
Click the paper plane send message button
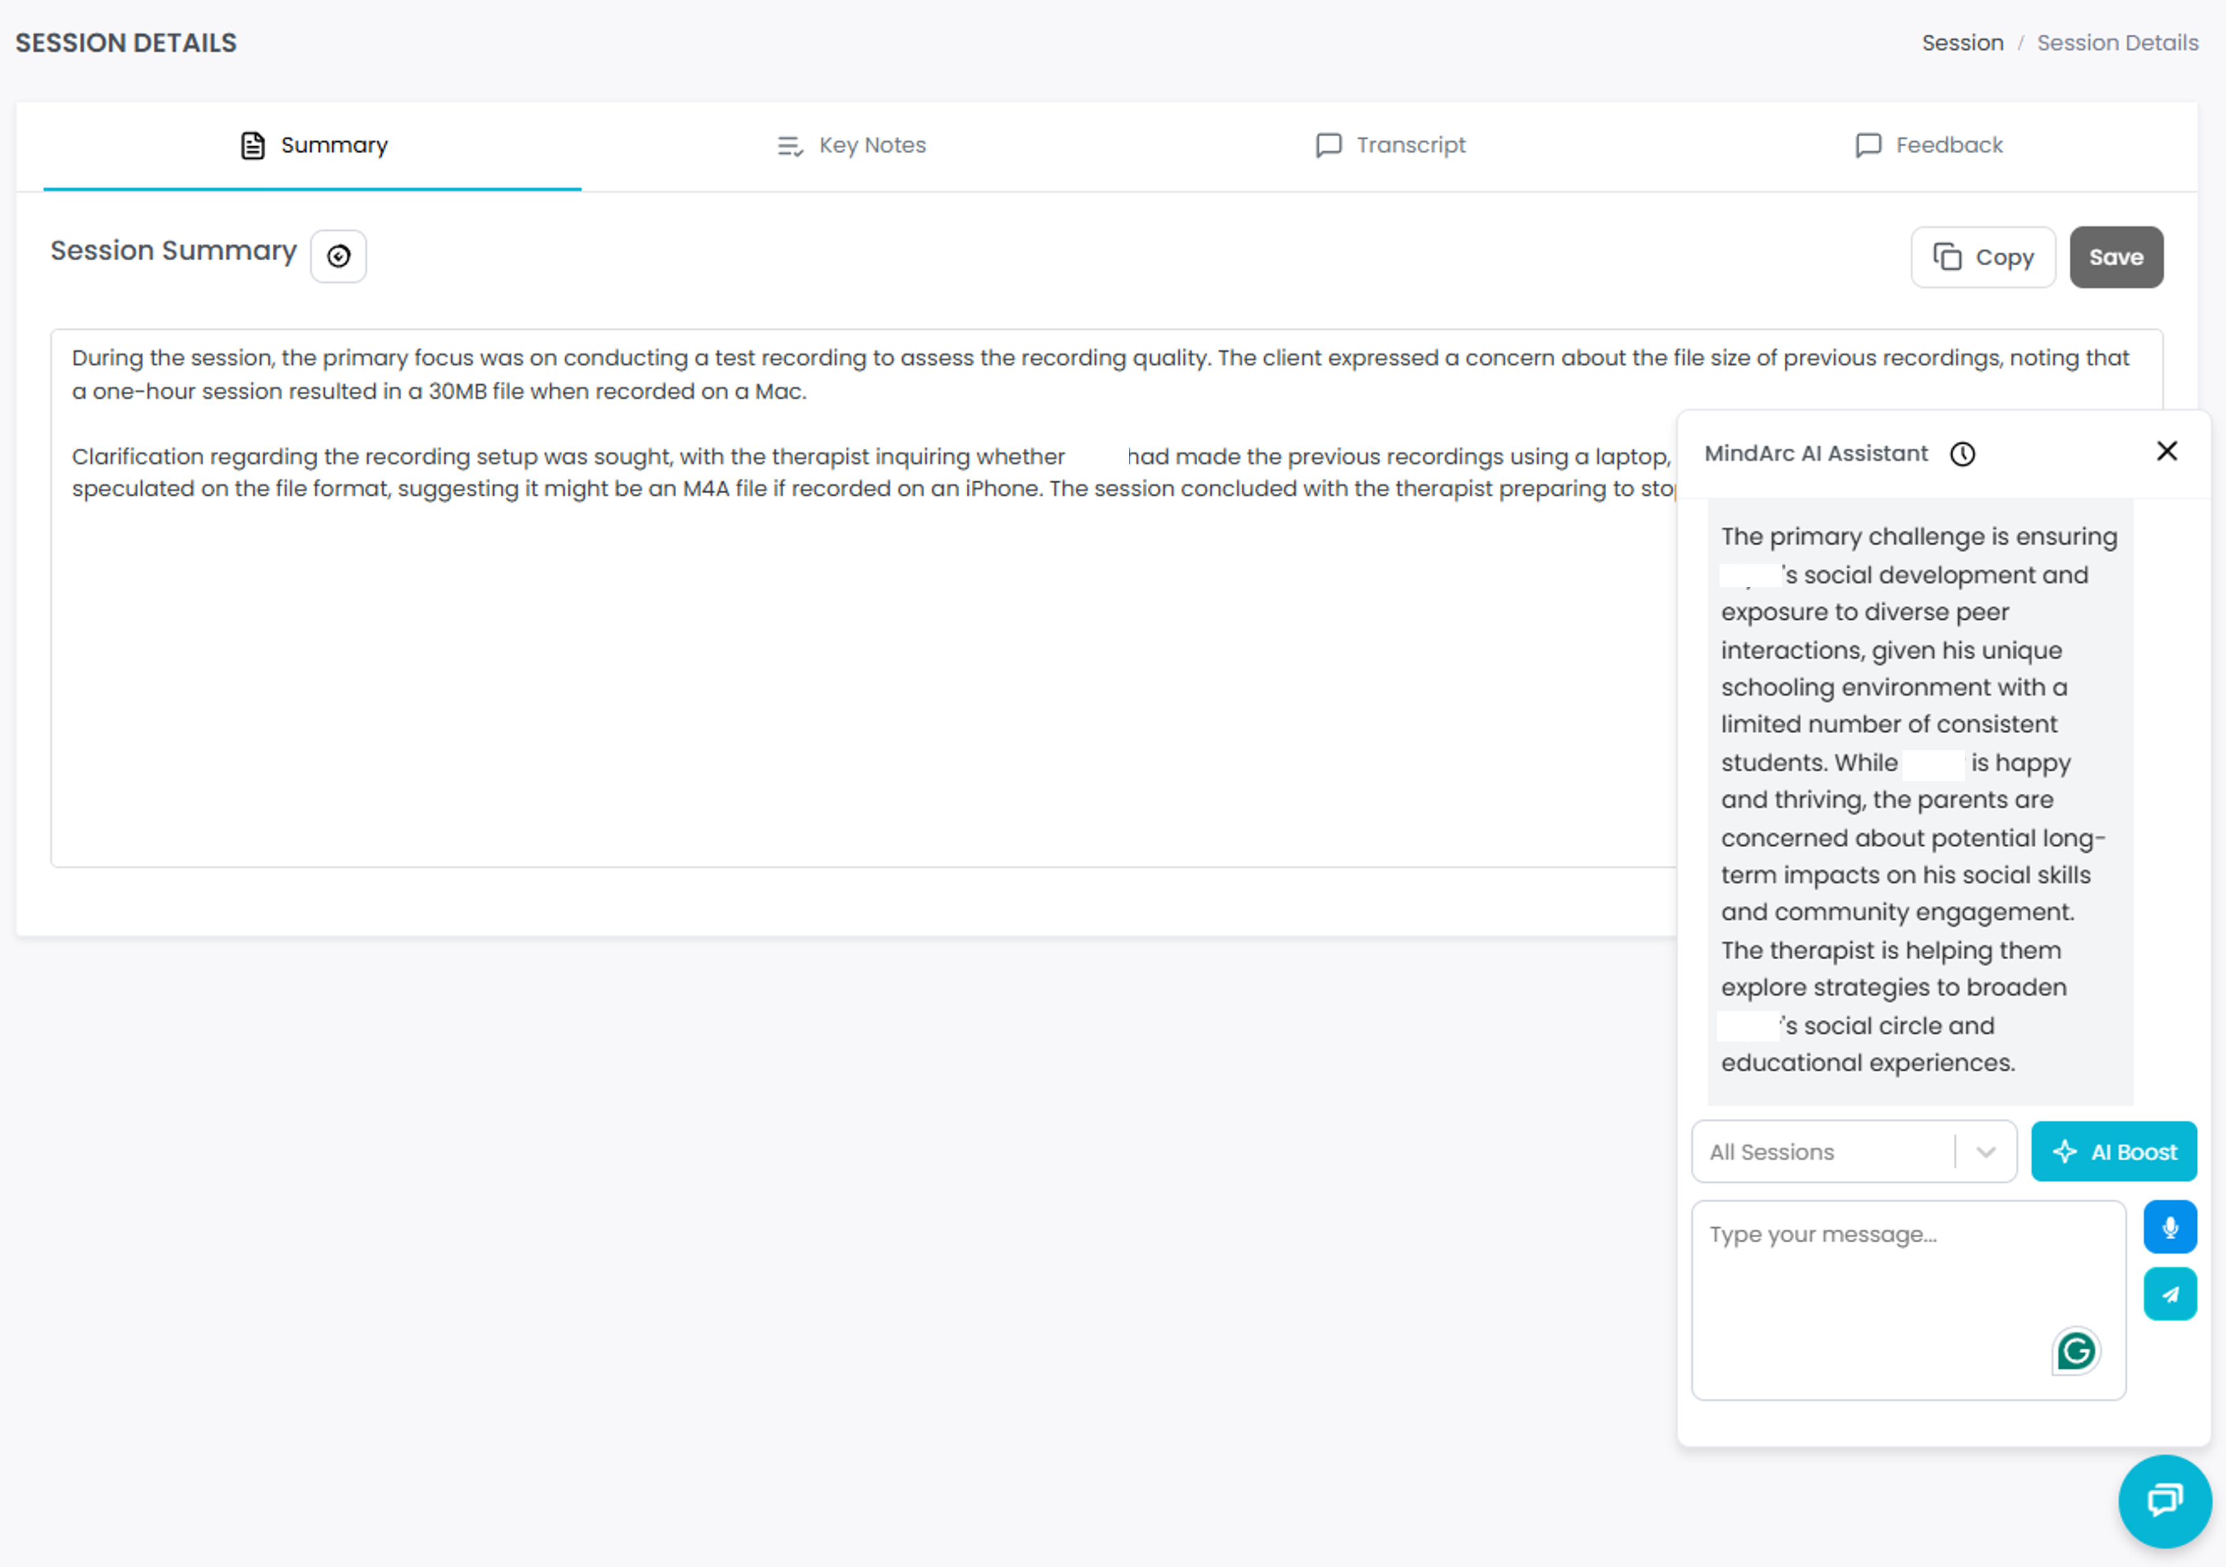tap(2169, 1293)
